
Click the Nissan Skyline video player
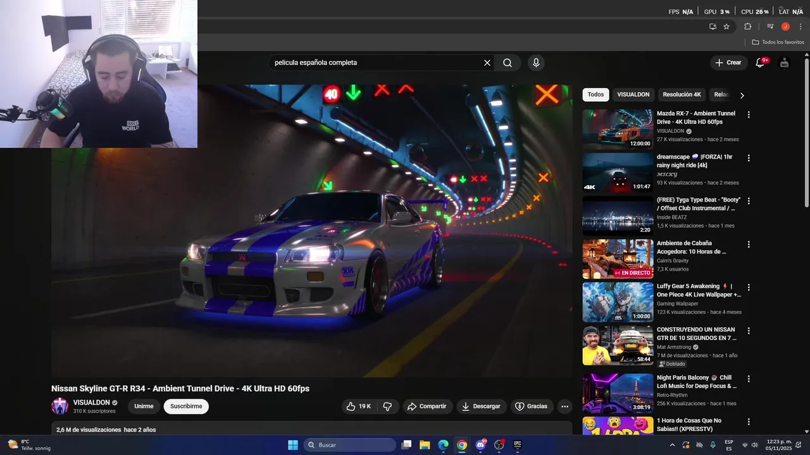tap(311, 231)
